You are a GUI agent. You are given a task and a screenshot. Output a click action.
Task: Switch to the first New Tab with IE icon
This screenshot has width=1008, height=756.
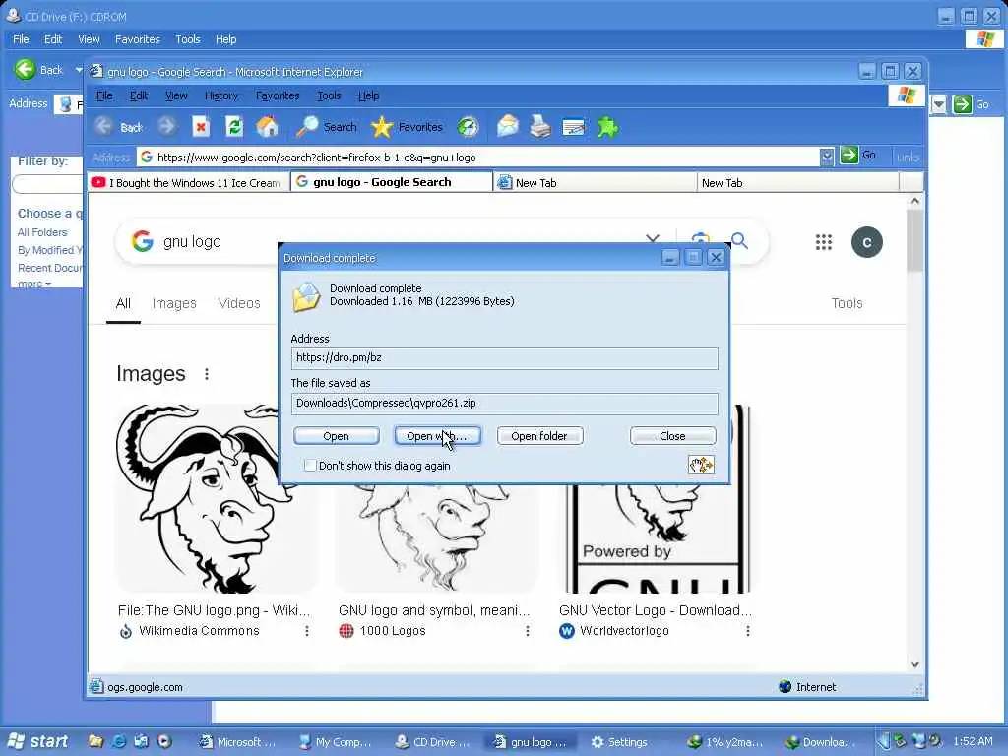(595, 182)
